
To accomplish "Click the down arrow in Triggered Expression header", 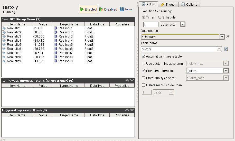I will pos(132,110).
